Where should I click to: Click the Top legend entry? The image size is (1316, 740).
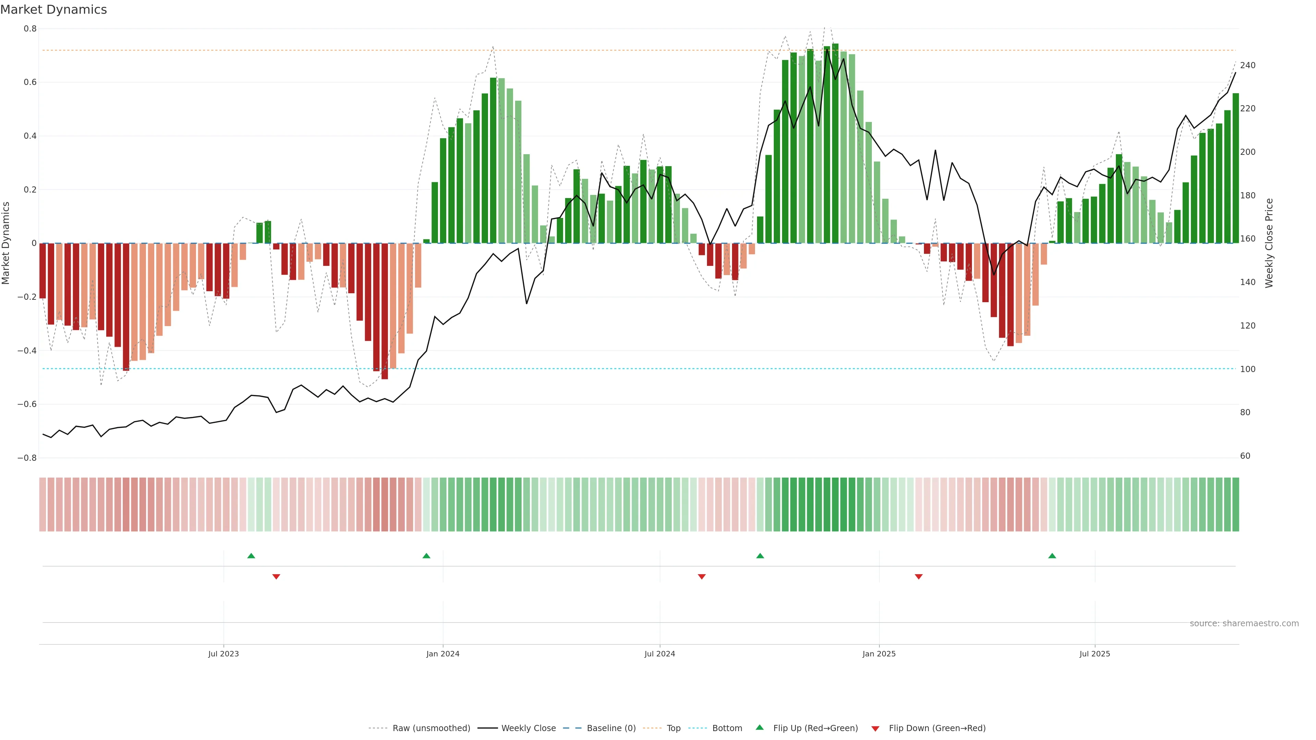673,728
